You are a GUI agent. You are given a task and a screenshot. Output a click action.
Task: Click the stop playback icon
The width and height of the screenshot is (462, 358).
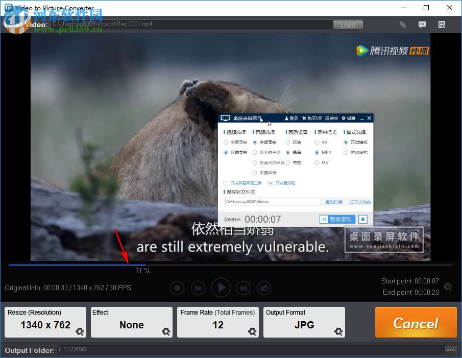coord(177,288)
